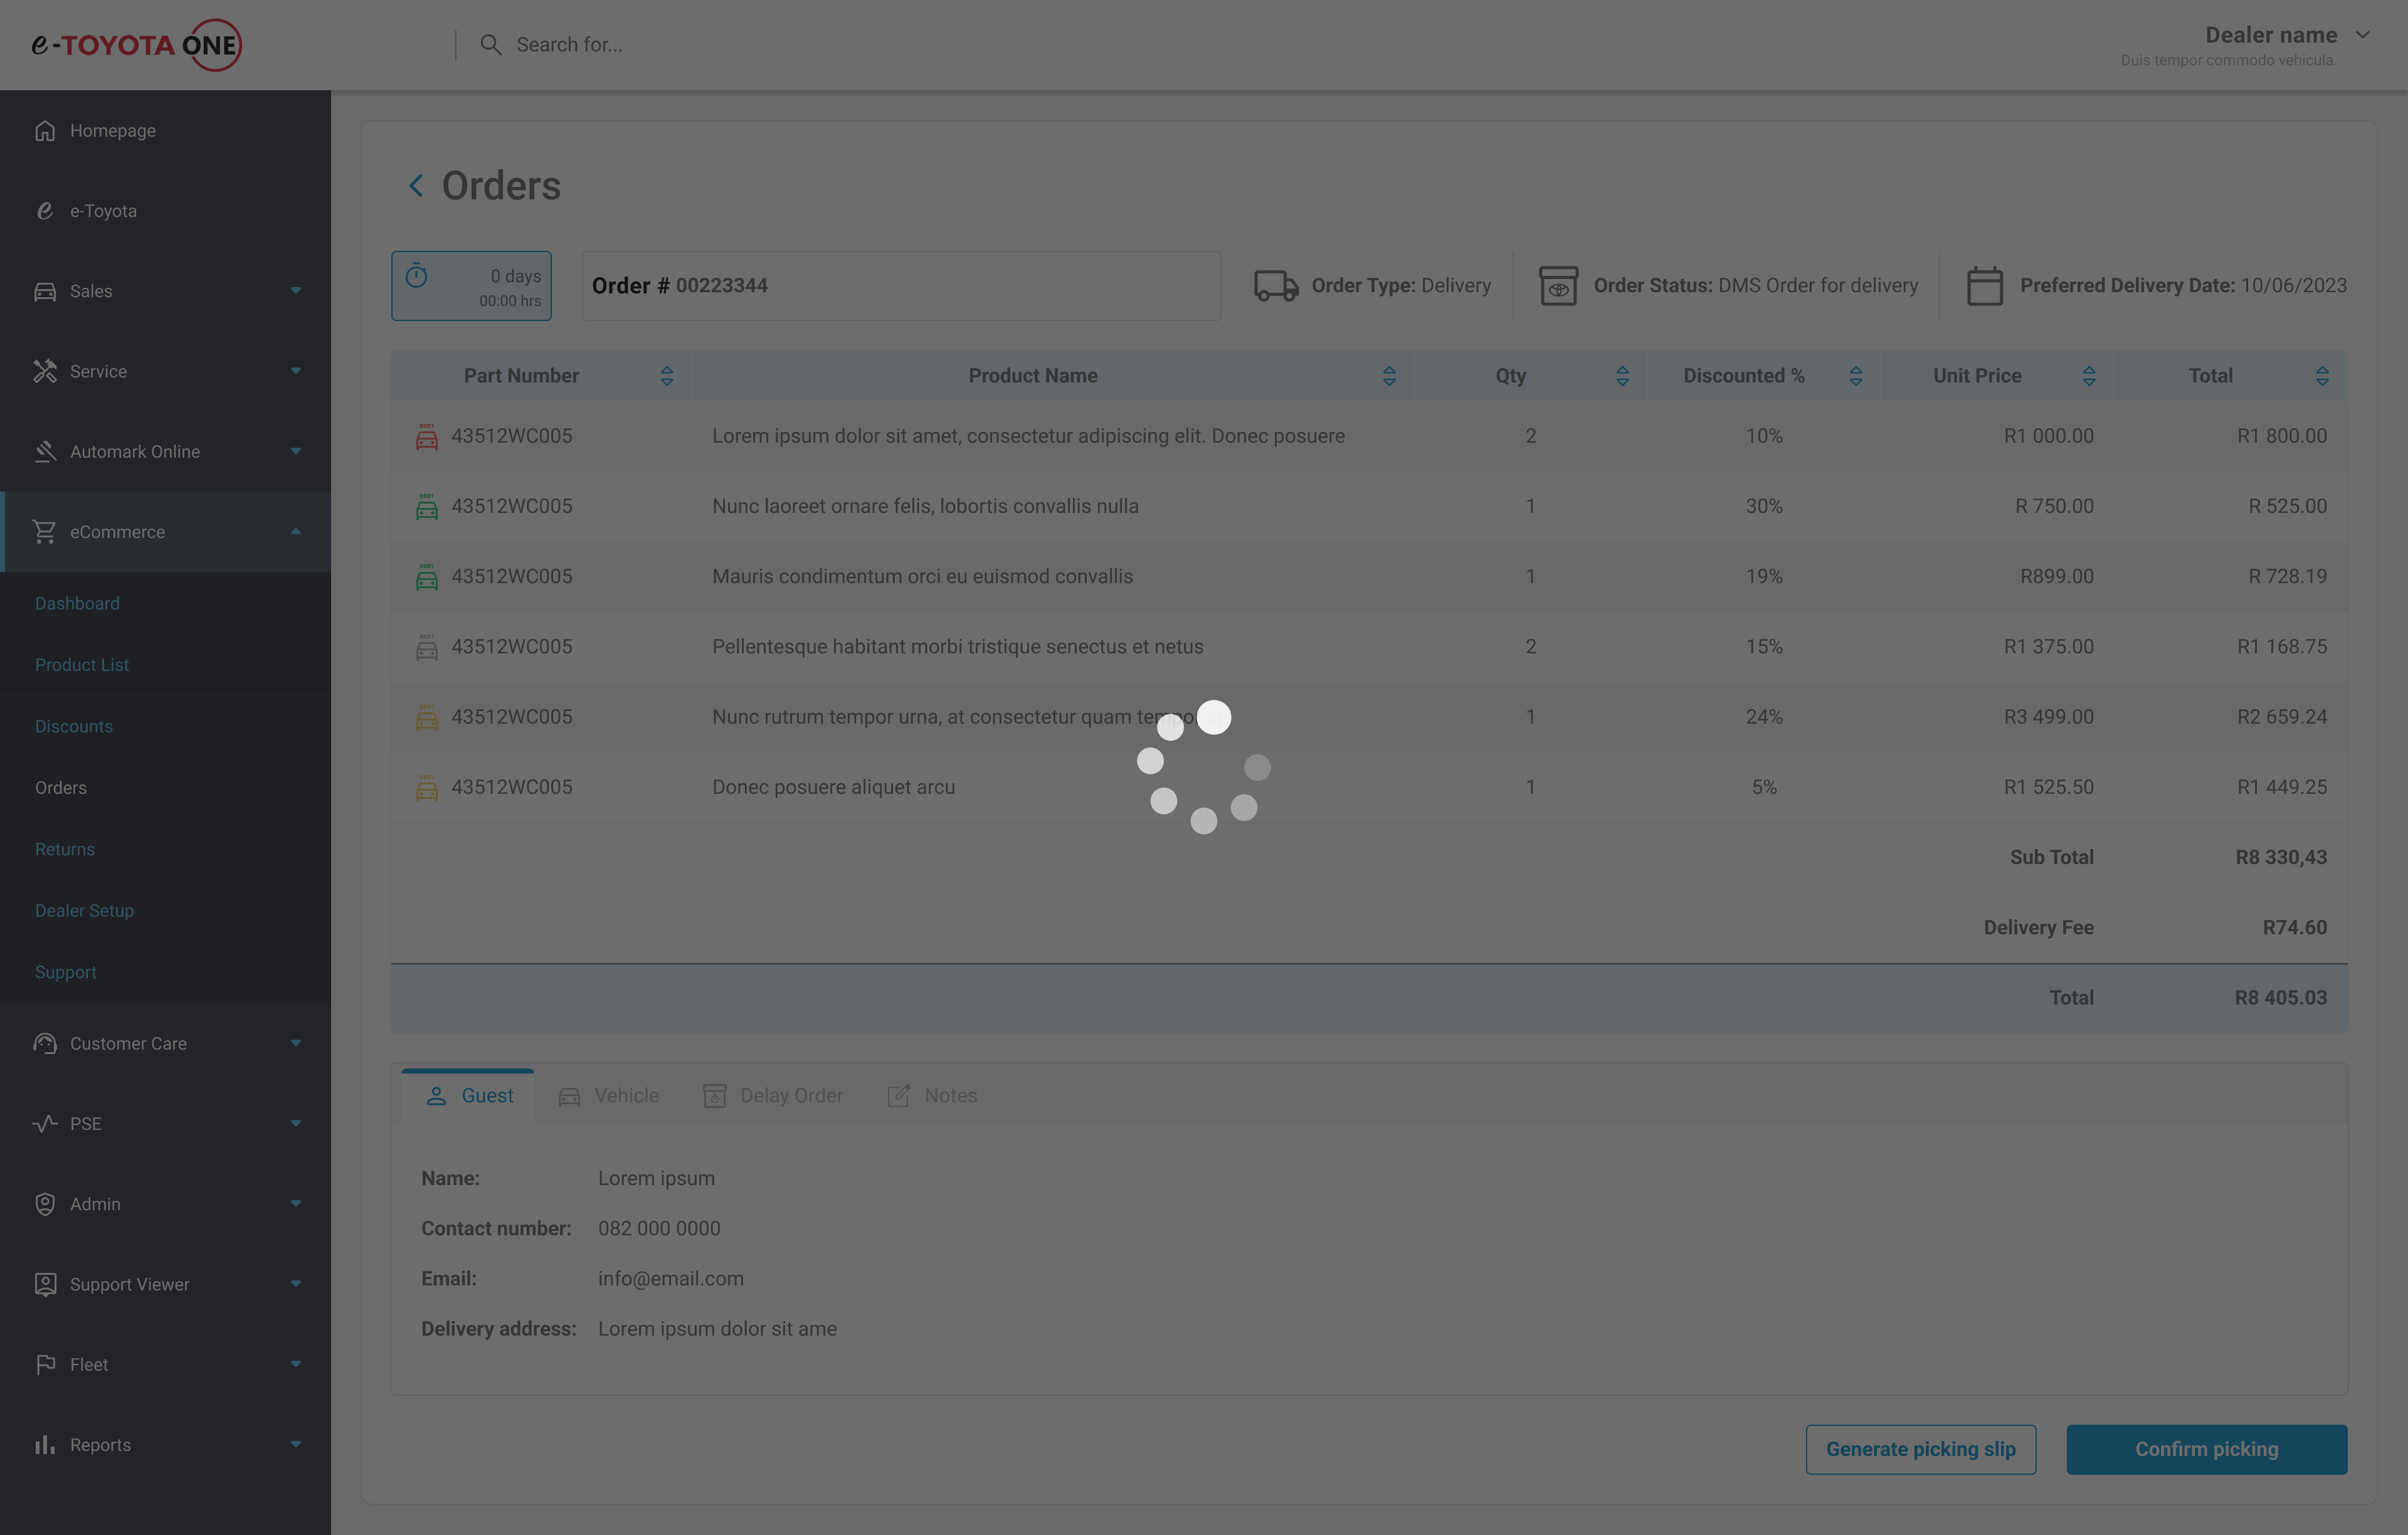The image size is (2408, 1535).
Task: Click the back arrow beside Orders
Action: point(416,186)
